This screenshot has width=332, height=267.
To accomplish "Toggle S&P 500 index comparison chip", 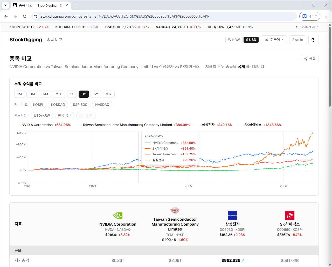I will (x=80, y=105).
